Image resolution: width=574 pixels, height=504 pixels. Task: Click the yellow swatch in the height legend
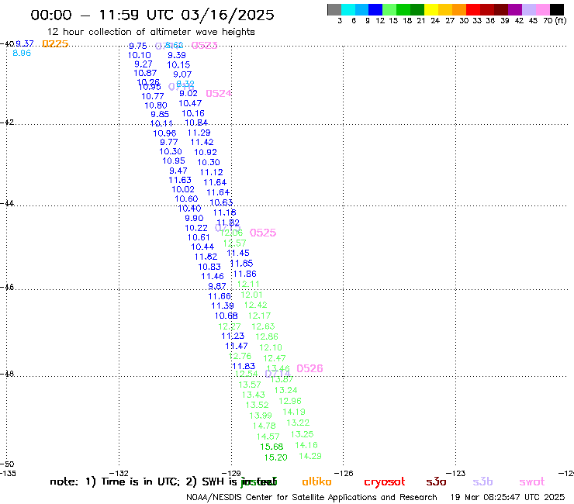432,9
